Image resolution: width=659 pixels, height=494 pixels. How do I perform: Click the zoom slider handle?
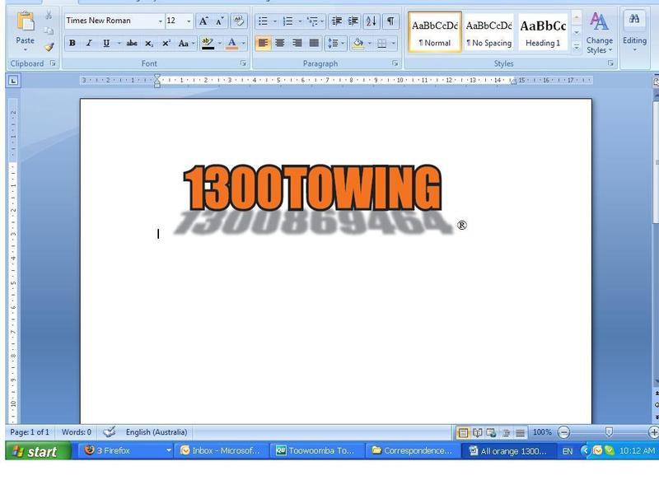609,431
